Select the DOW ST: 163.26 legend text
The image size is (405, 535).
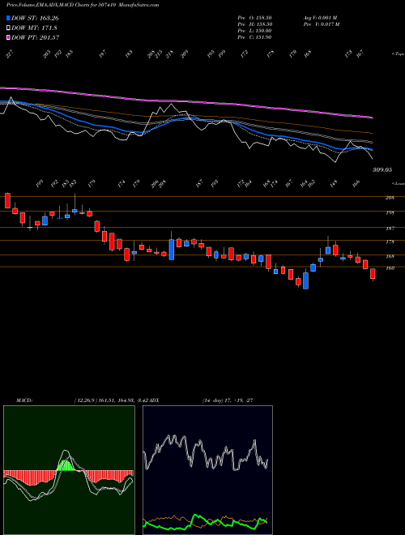35,18
